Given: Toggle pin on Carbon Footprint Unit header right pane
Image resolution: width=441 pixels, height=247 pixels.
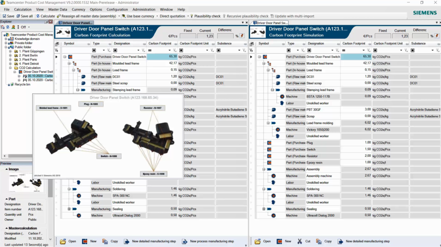Looking at the screenshot, I should (407, 44).
